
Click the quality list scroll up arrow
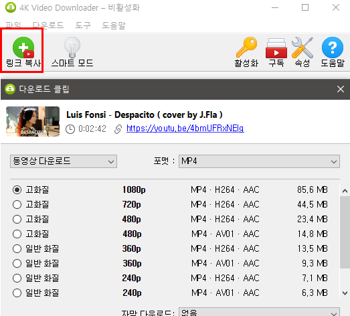pyautogui.click(x=345, y=191)
